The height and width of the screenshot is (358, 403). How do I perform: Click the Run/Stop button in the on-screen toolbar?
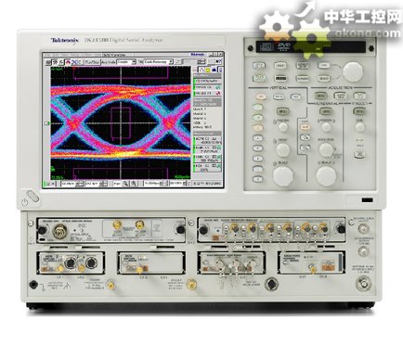point(92,62)
